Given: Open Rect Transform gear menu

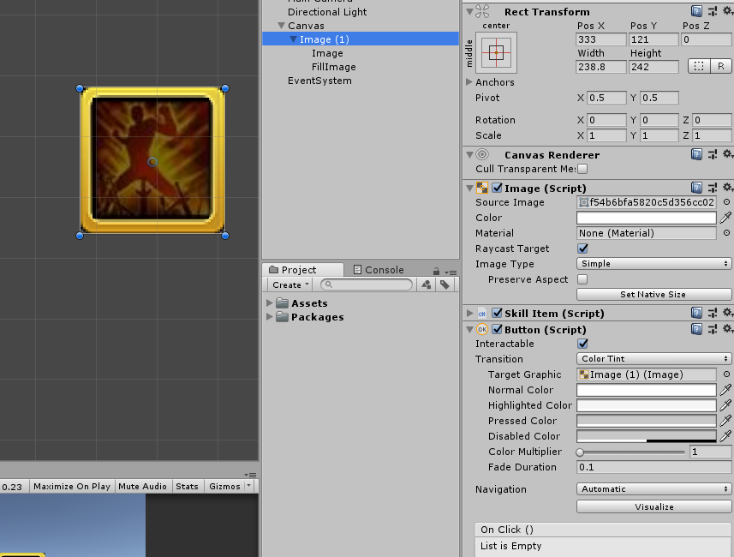Looking at the screenshot, I should click(x=727, y=11).
